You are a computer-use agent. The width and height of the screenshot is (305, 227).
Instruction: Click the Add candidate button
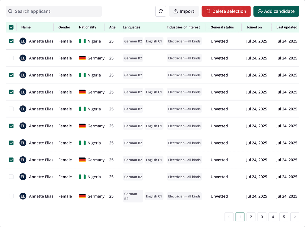tap(276, 11)
